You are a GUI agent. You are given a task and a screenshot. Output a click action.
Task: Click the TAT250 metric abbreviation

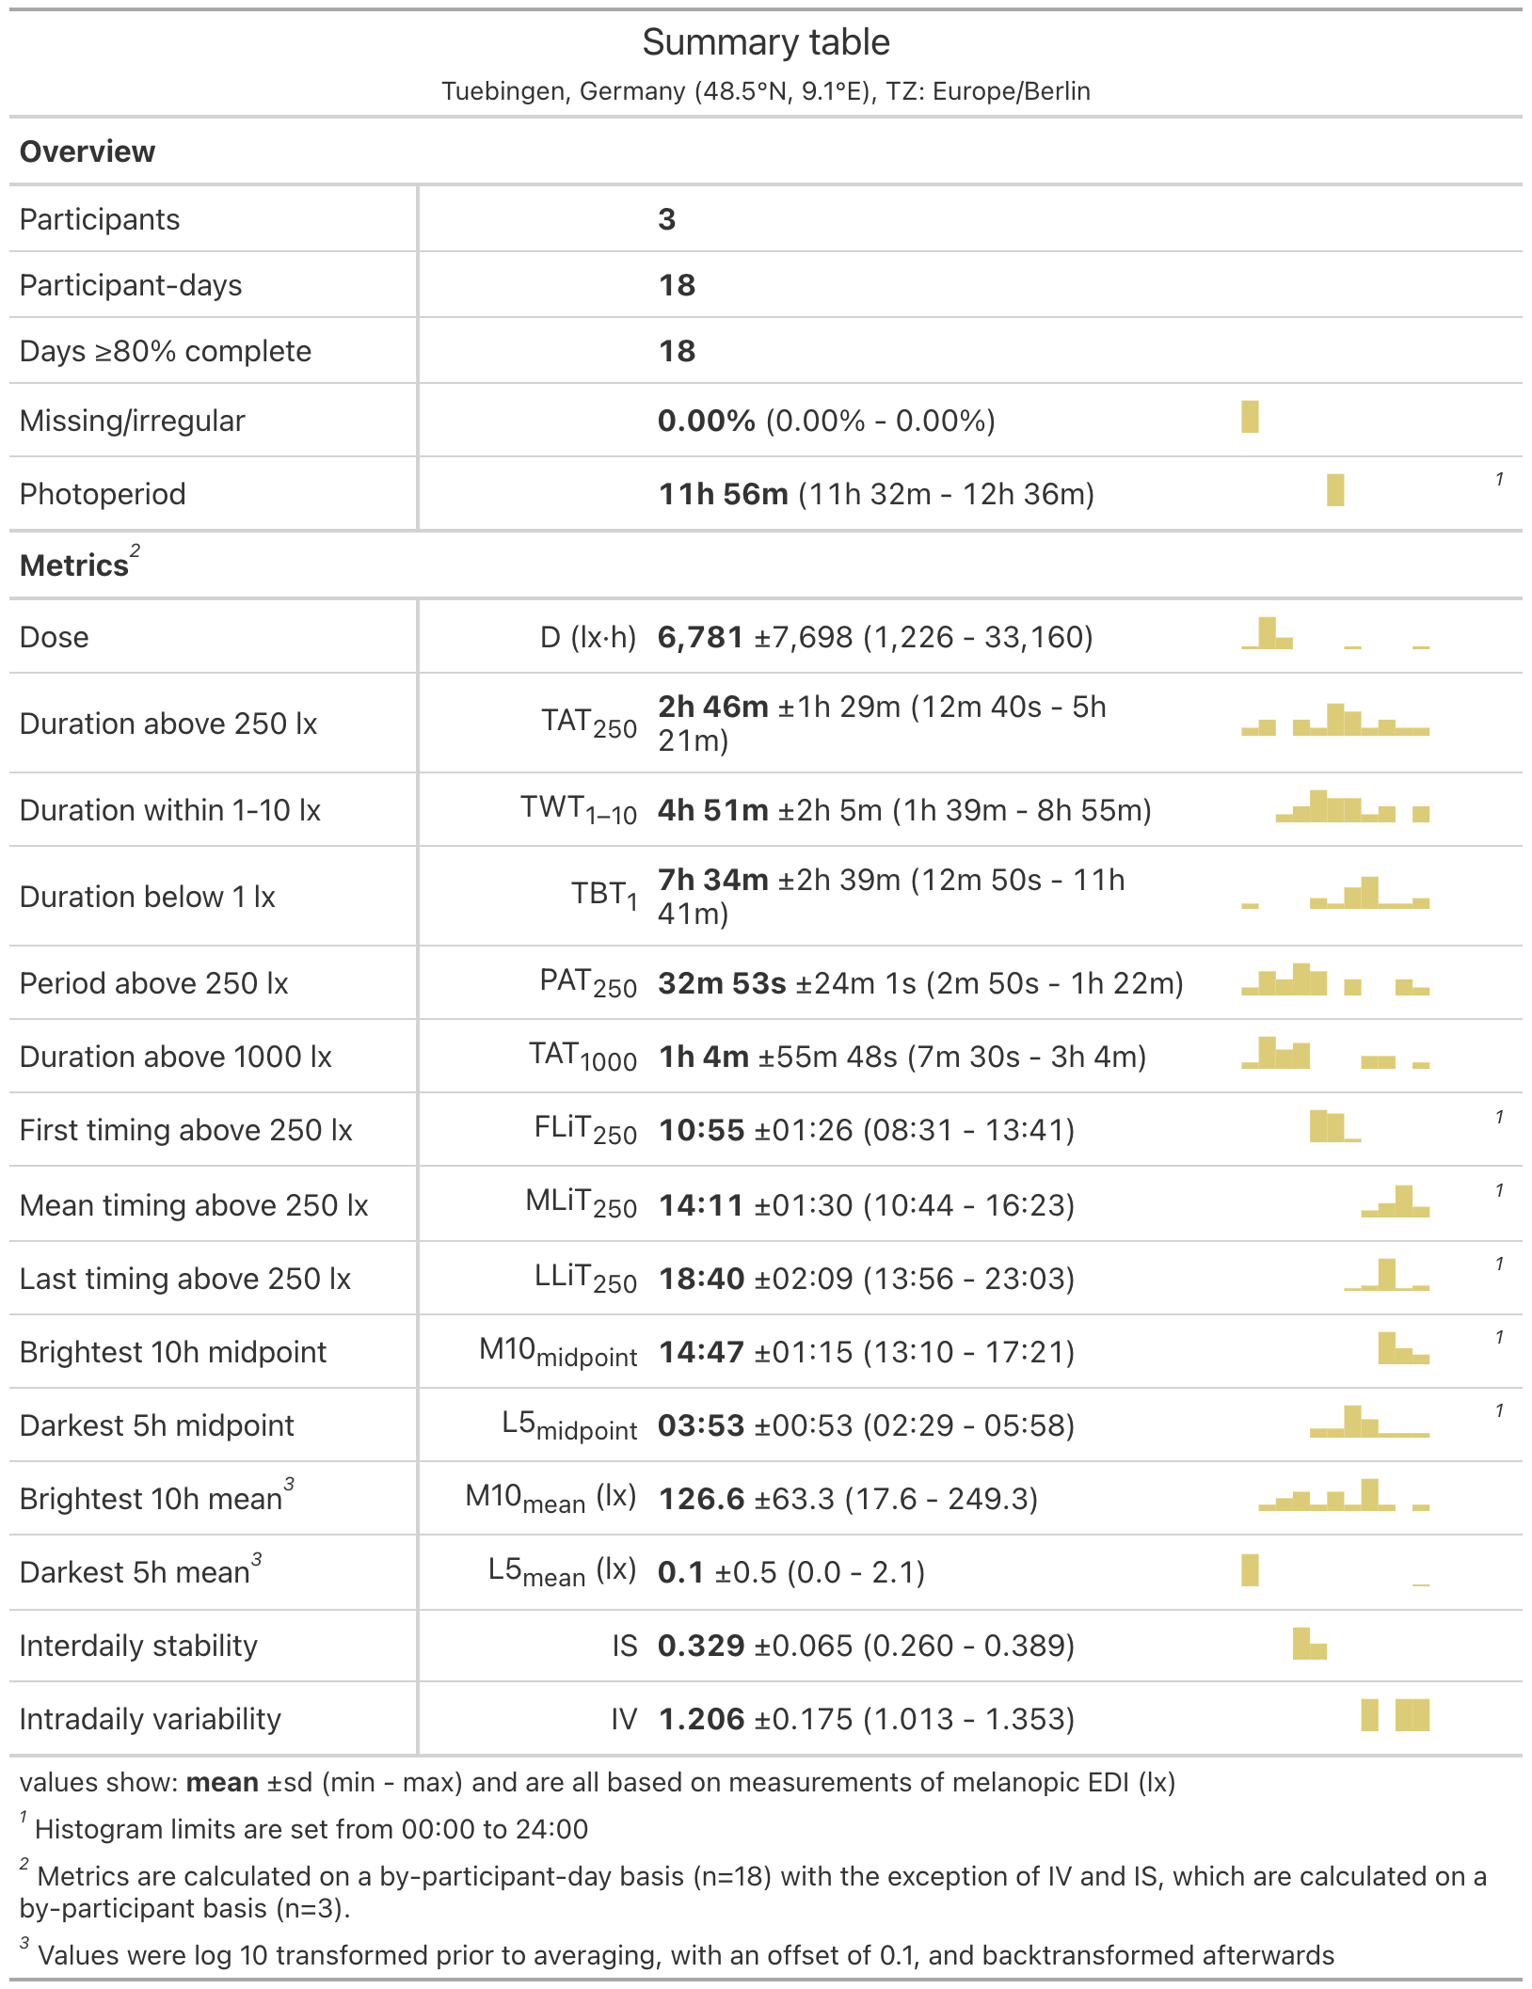pyautogui.click(x=588, y=723)
